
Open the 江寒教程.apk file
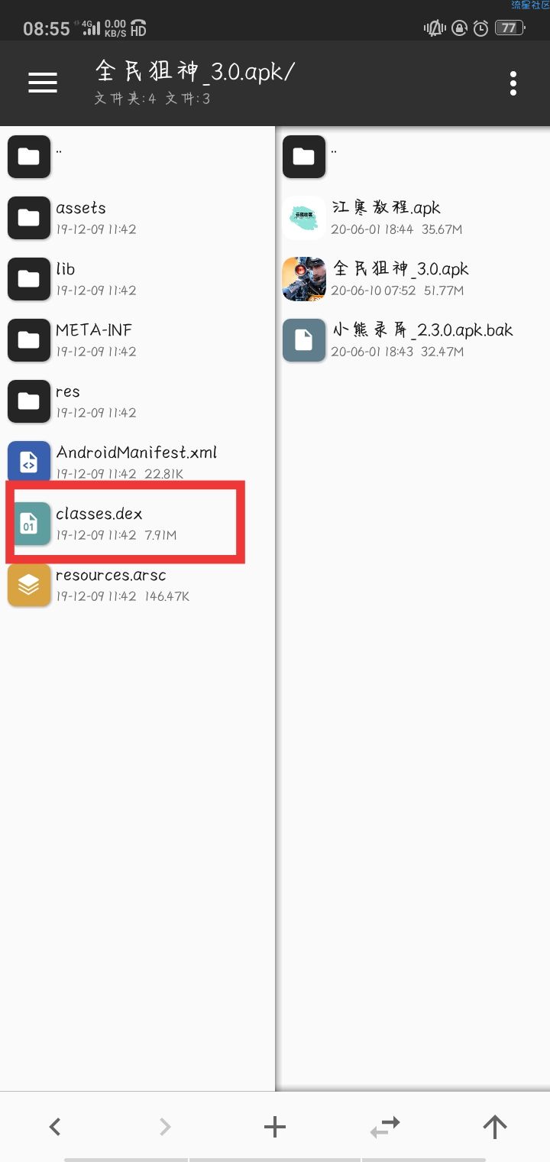412,218
